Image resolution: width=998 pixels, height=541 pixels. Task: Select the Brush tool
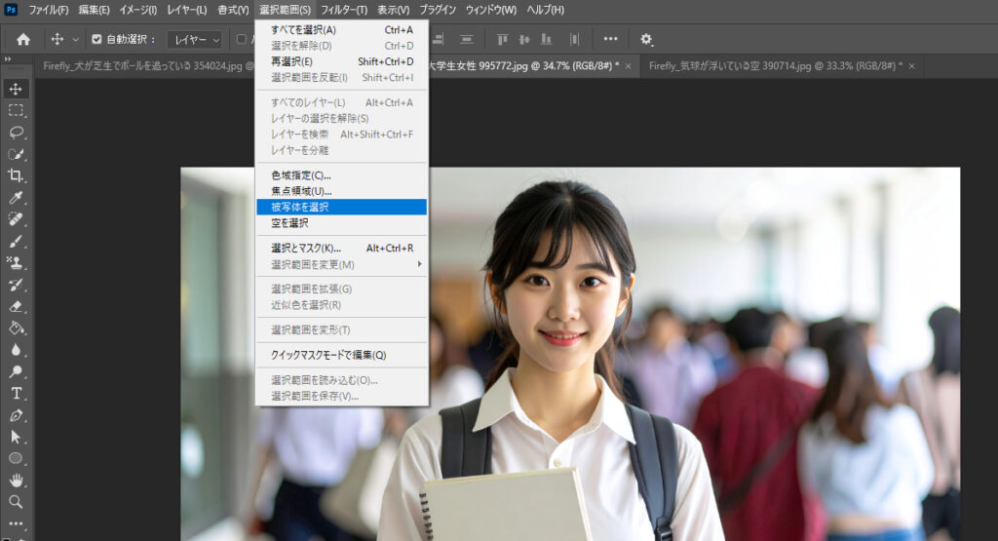(16, 241)
